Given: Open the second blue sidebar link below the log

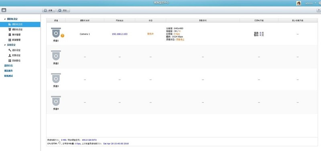Looking at the screenshot, I should pyautogui.click(x=8, y=71).
